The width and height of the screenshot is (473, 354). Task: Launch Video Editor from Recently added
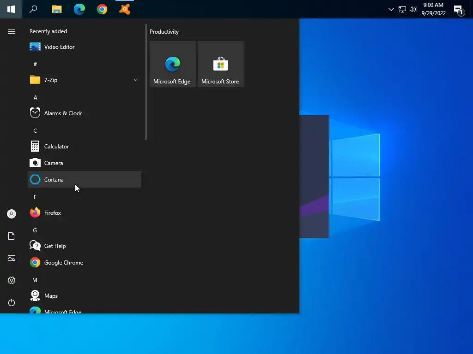[x=85, y=47]
